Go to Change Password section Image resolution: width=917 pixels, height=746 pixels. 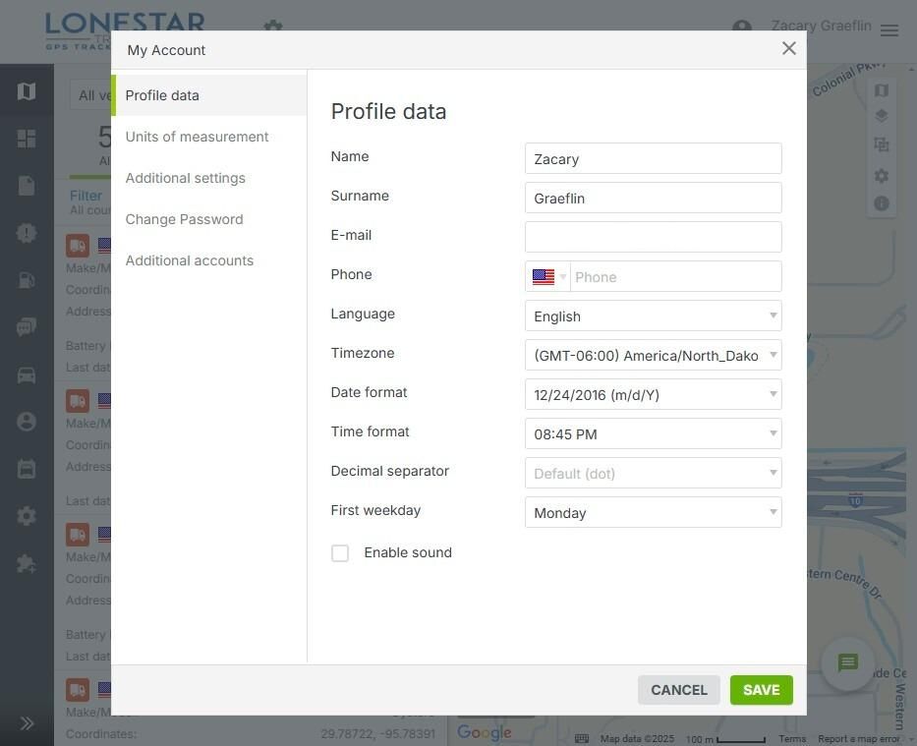184,219
